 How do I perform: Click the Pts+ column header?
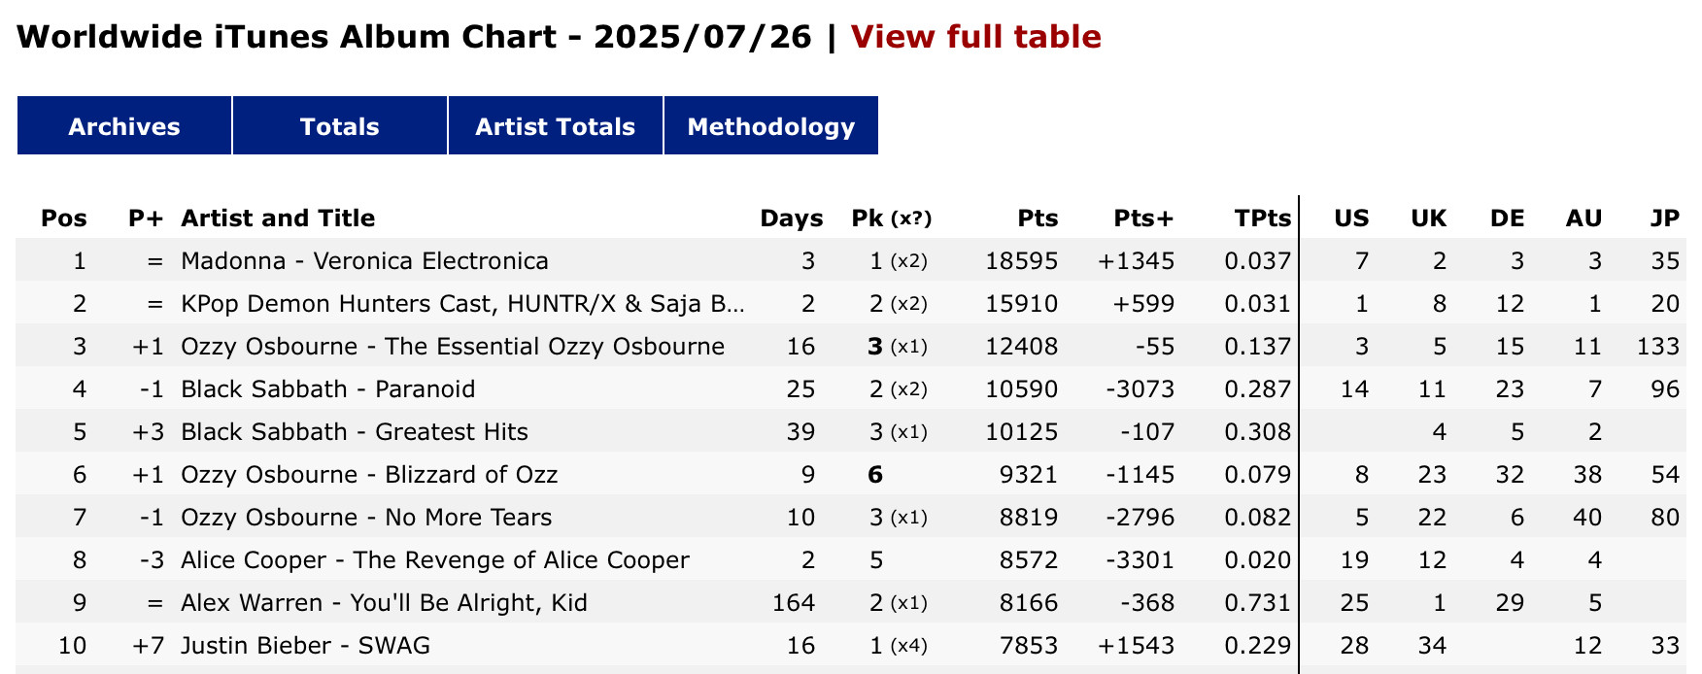[x=1143, y=219]
